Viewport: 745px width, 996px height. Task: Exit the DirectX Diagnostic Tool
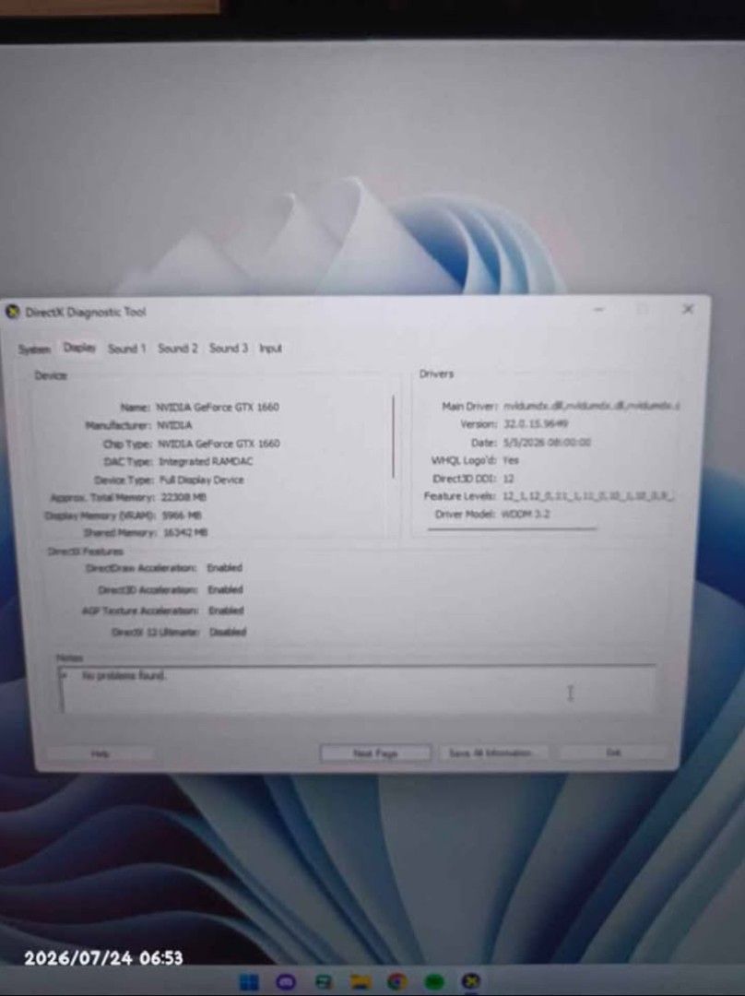coord(613,753)
